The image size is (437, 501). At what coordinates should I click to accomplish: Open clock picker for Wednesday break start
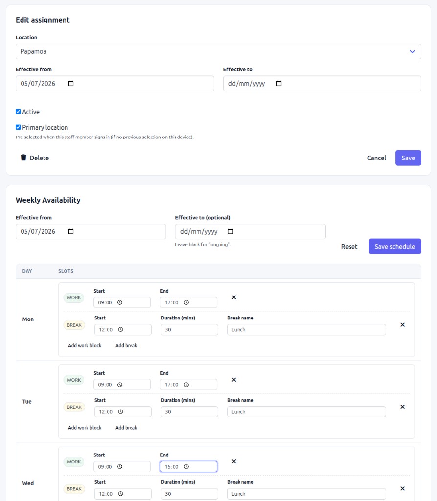[120, 493]
